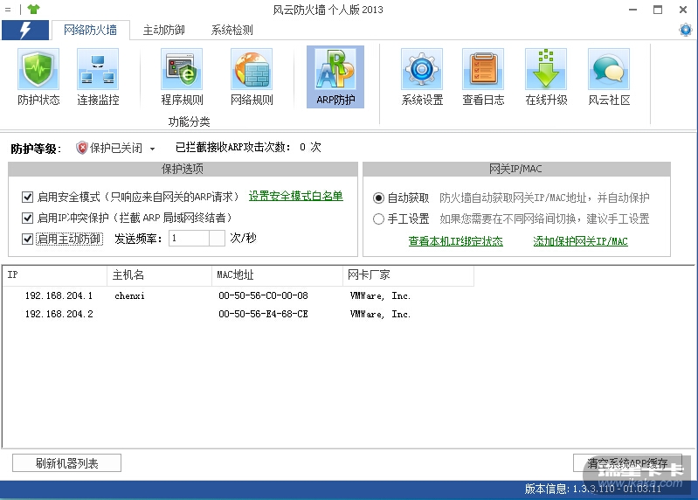Open 查看本机IP绑定状态 link
This screenshot has width=698, height=500.
click(455, 241)
